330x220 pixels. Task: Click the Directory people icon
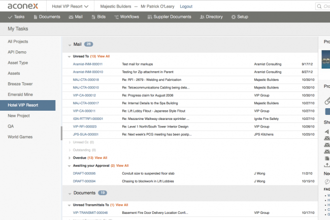[202, 17]
